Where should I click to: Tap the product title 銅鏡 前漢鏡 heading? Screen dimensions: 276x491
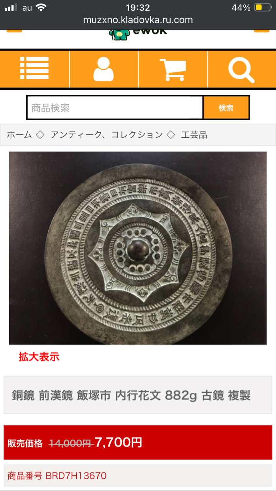(131, 395)
